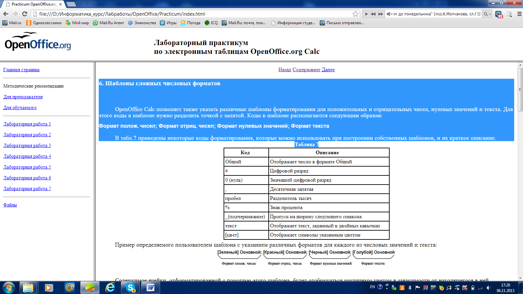Screen dimensions: 523x294
Task: Mute the music player speaker icon
Action: (x=389, y=14)
